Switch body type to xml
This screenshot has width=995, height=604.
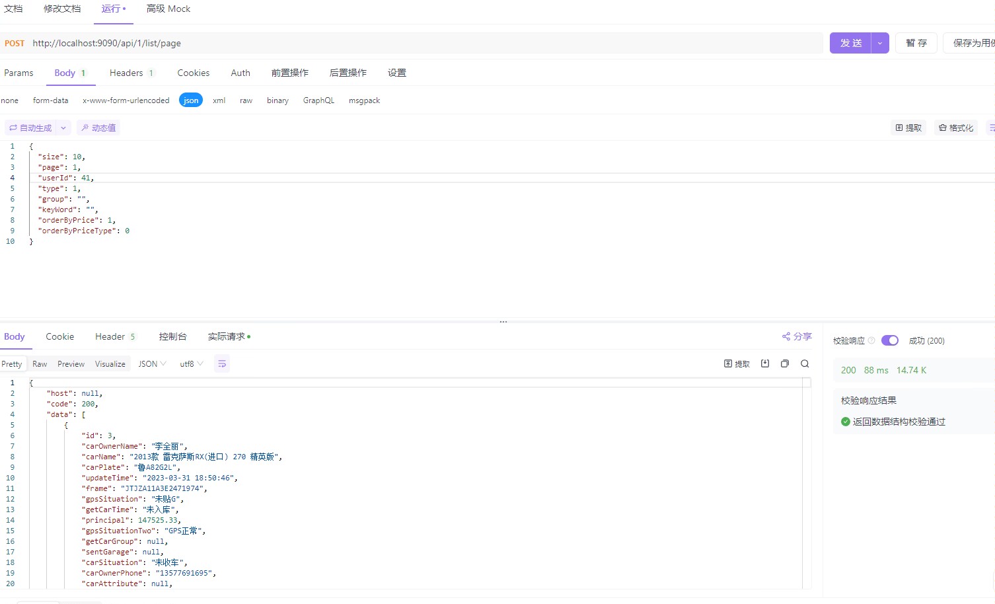click(x=219, y=100)
